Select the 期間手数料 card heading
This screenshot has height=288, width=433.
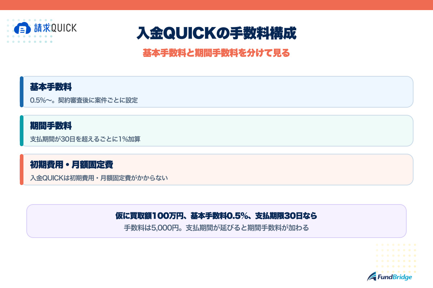tap(51, 126)
